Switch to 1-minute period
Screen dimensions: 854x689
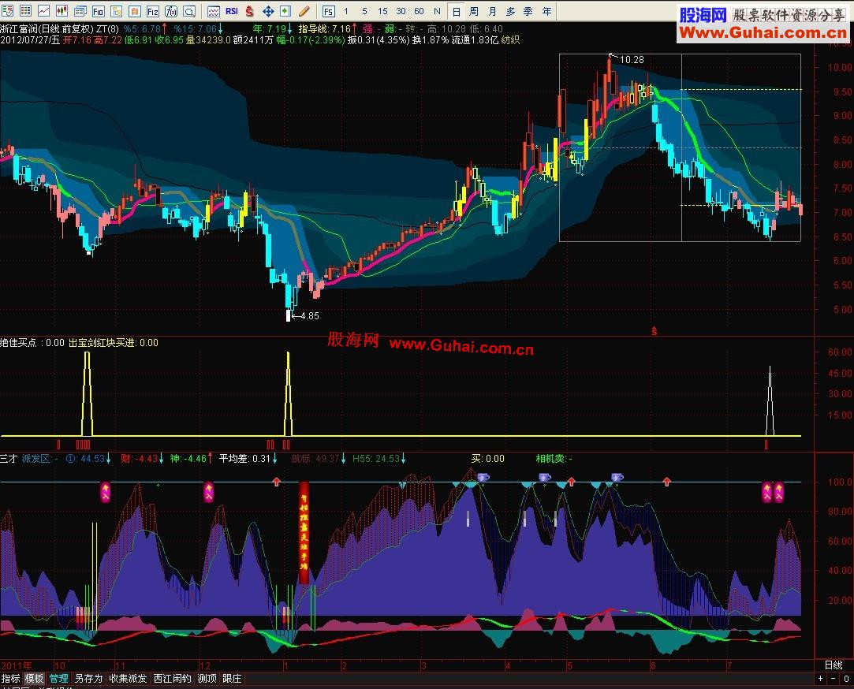pos(346,11)
